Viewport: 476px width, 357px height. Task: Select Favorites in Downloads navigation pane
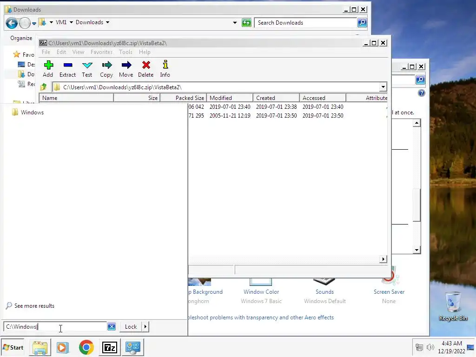point(24,55)
